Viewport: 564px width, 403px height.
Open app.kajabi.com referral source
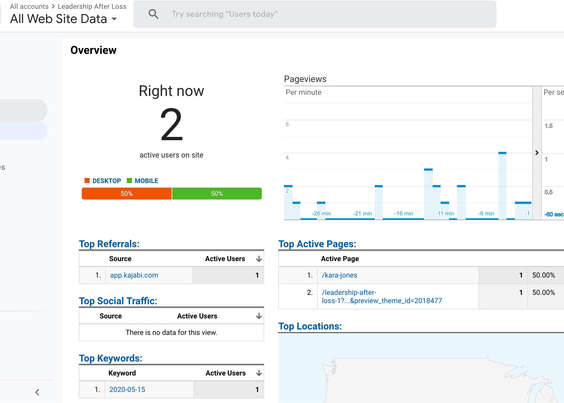coord(134,275)
